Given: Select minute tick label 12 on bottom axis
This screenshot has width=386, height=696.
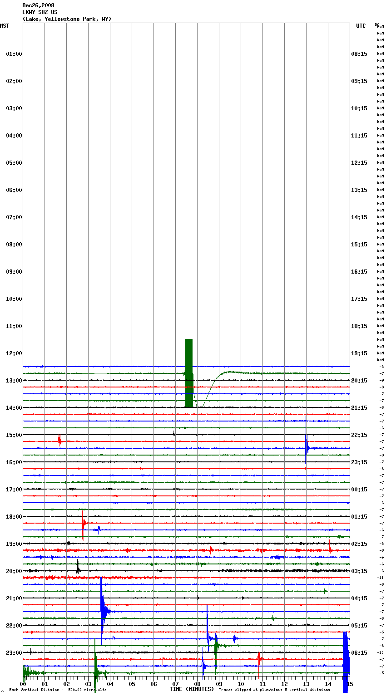Looking at the screenshot, I should [284, 684].
